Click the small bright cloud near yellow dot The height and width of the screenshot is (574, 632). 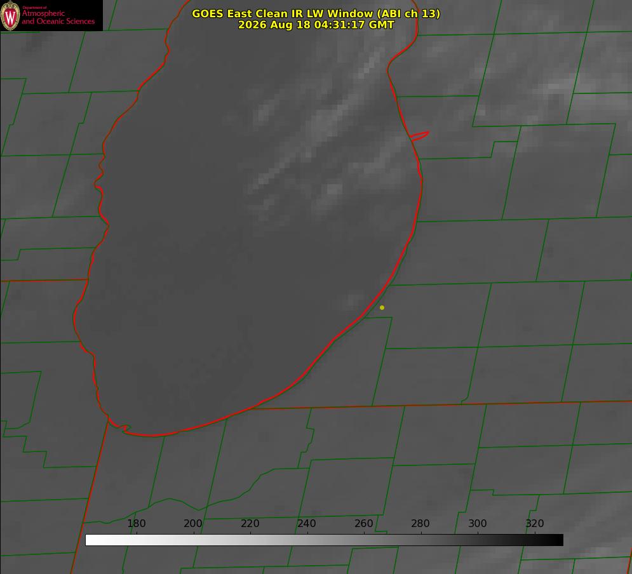pos(354,300)
